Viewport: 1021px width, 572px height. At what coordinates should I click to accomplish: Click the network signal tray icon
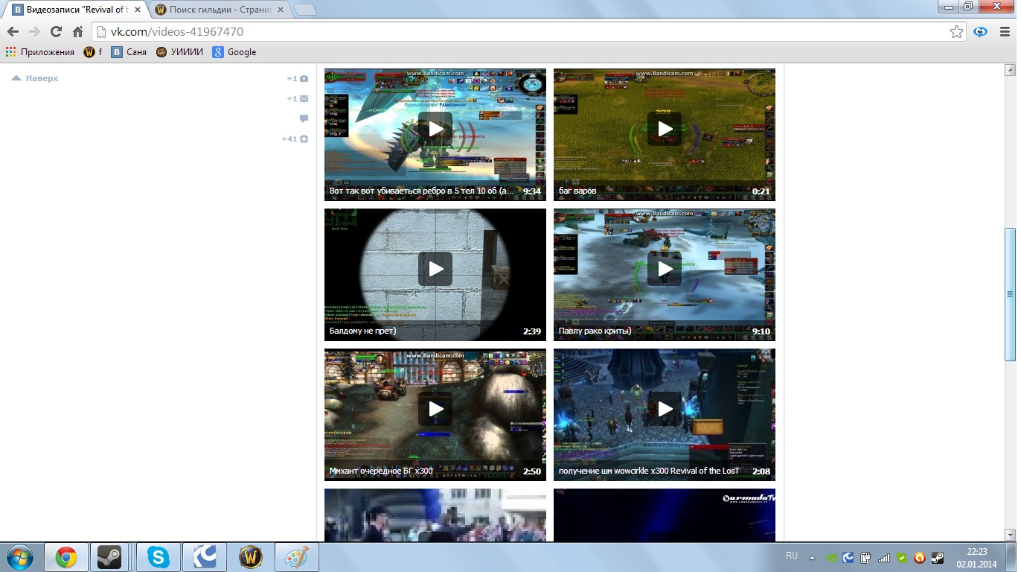(884, 557)
